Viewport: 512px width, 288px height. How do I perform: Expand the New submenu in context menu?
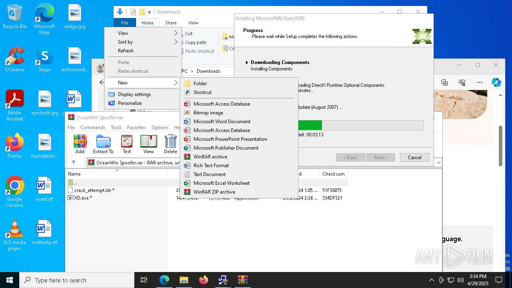coord(143,83)
